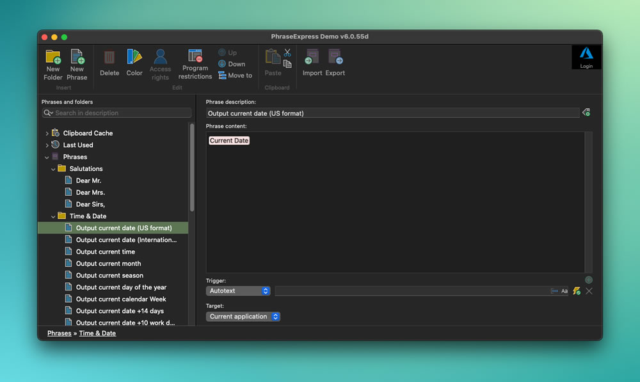640x382 pixels.
Task: Toggle the Aa case sensitivity option
Action: coord(564,291)
